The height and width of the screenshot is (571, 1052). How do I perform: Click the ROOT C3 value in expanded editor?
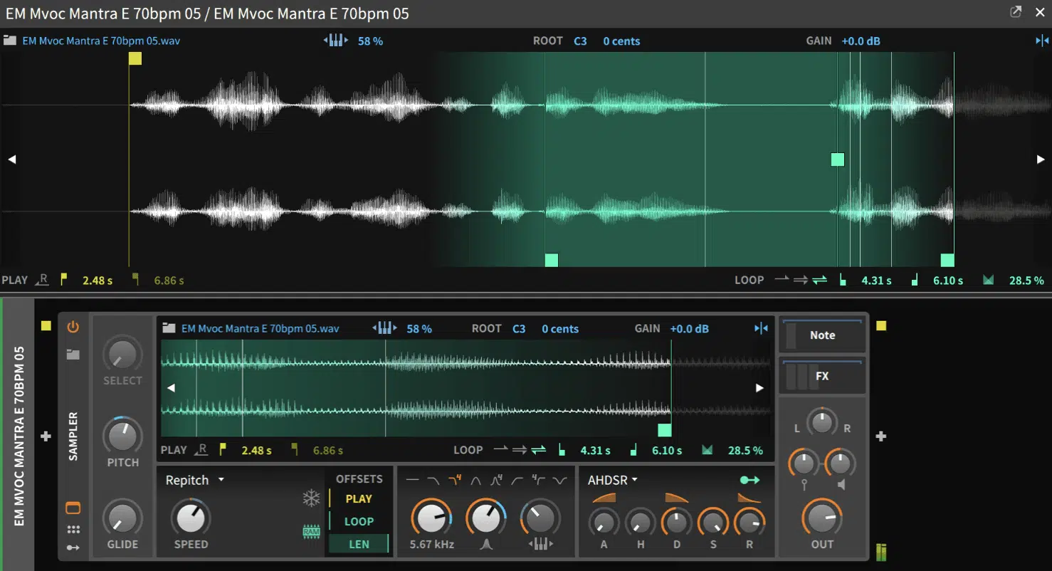coord(581,41)
